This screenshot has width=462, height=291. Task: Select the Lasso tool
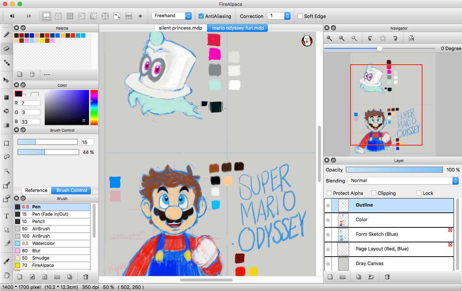point(6,157)
